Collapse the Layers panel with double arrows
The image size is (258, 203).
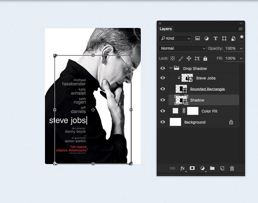click(x=241, y=24)
